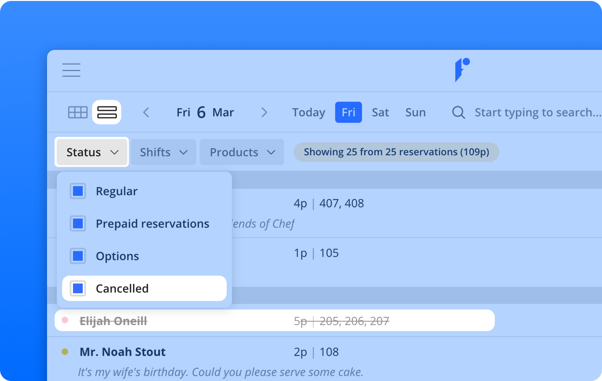Toggle the Options checkbox
The width and height of the screenshot is (602, 381).
[78, 256]
